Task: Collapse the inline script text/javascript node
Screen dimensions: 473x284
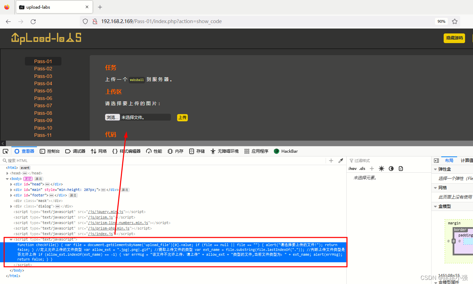Action: click(x=11, y=240)
